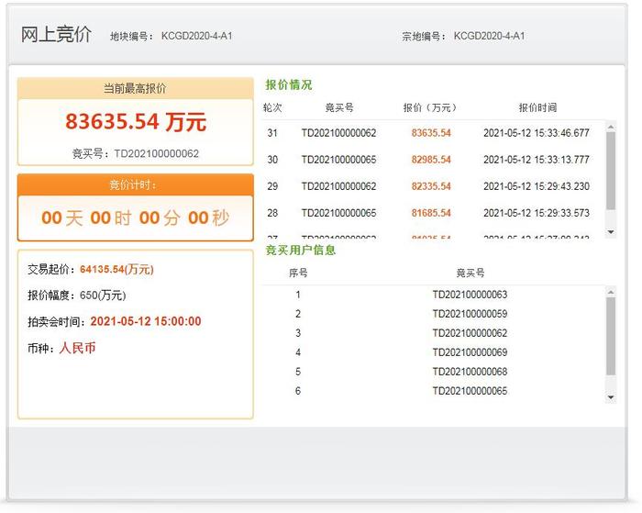The height and width of the screenshot is (513, 642).
Task: Click the bid list scroll-down arrow
Action: (x=611, y=232)
